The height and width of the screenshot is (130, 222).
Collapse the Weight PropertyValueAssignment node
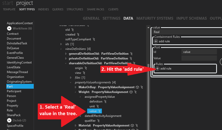(x=76, y=92)
